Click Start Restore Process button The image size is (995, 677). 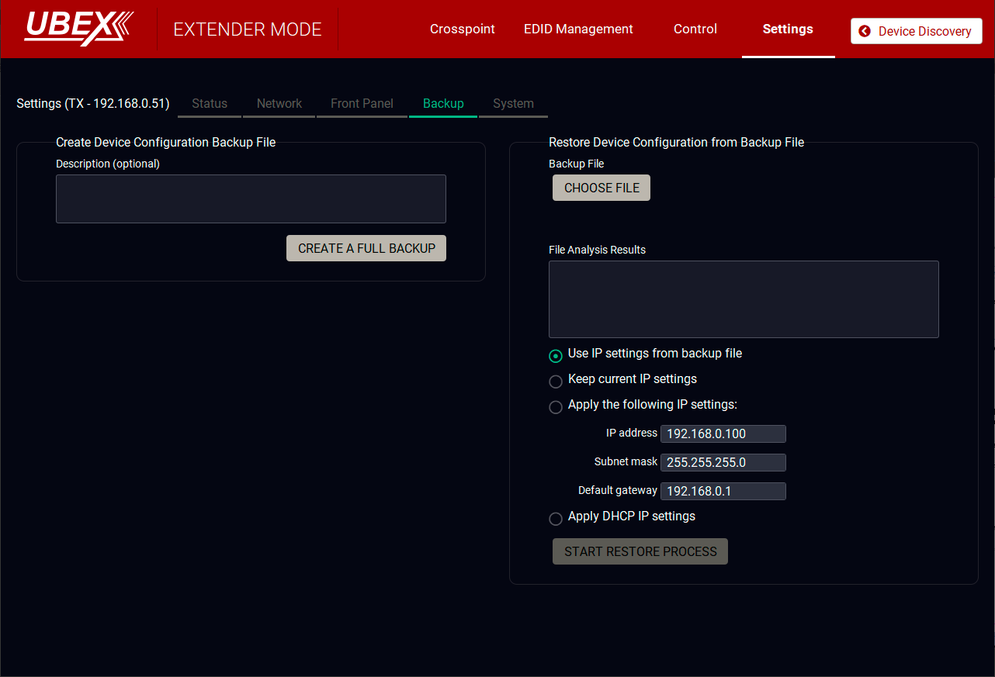640,551
